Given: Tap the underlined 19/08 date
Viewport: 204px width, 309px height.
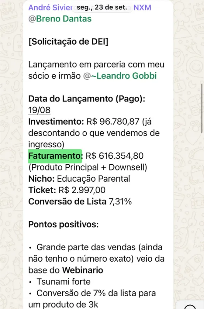Looking at the screenshot, I should (39, 110).
